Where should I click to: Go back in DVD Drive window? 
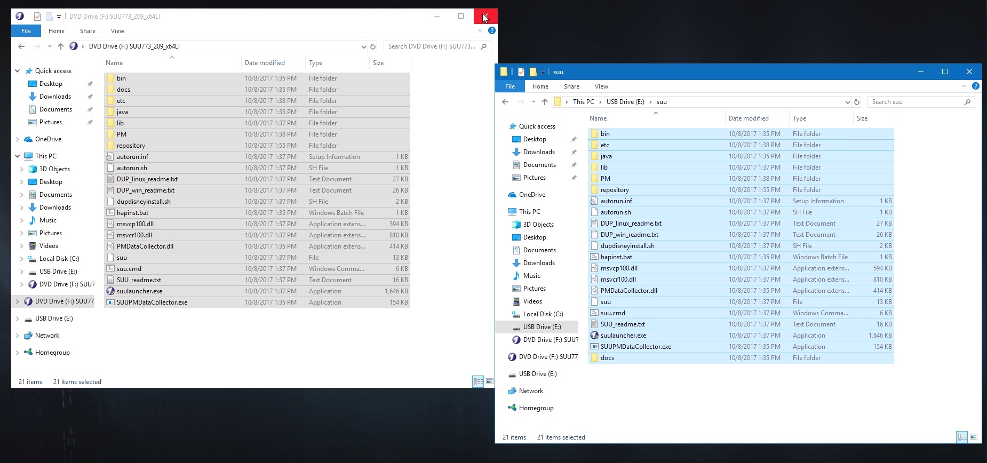click(x=21, y=46)
